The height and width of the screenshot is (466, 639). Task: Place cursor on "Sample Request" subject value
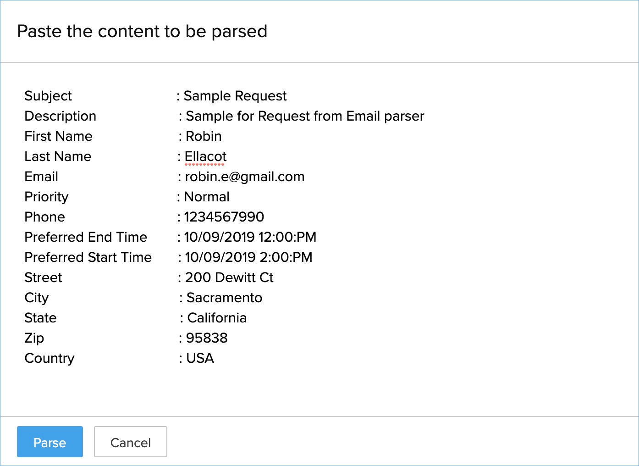(x=235, y=96)
